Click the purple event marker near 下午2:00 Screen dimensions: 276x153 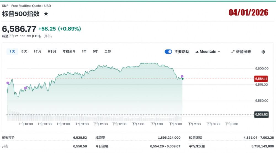point(182,76)
